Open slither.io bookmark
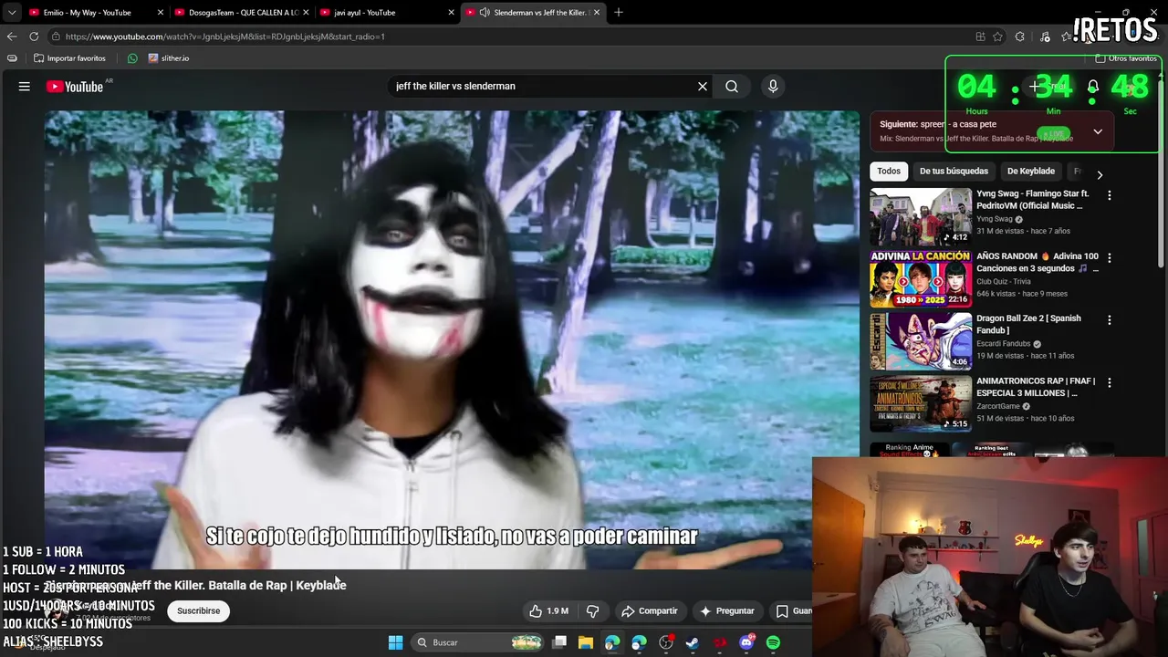Viewport: 1168px width, 657px height. (x=169, y=58)
